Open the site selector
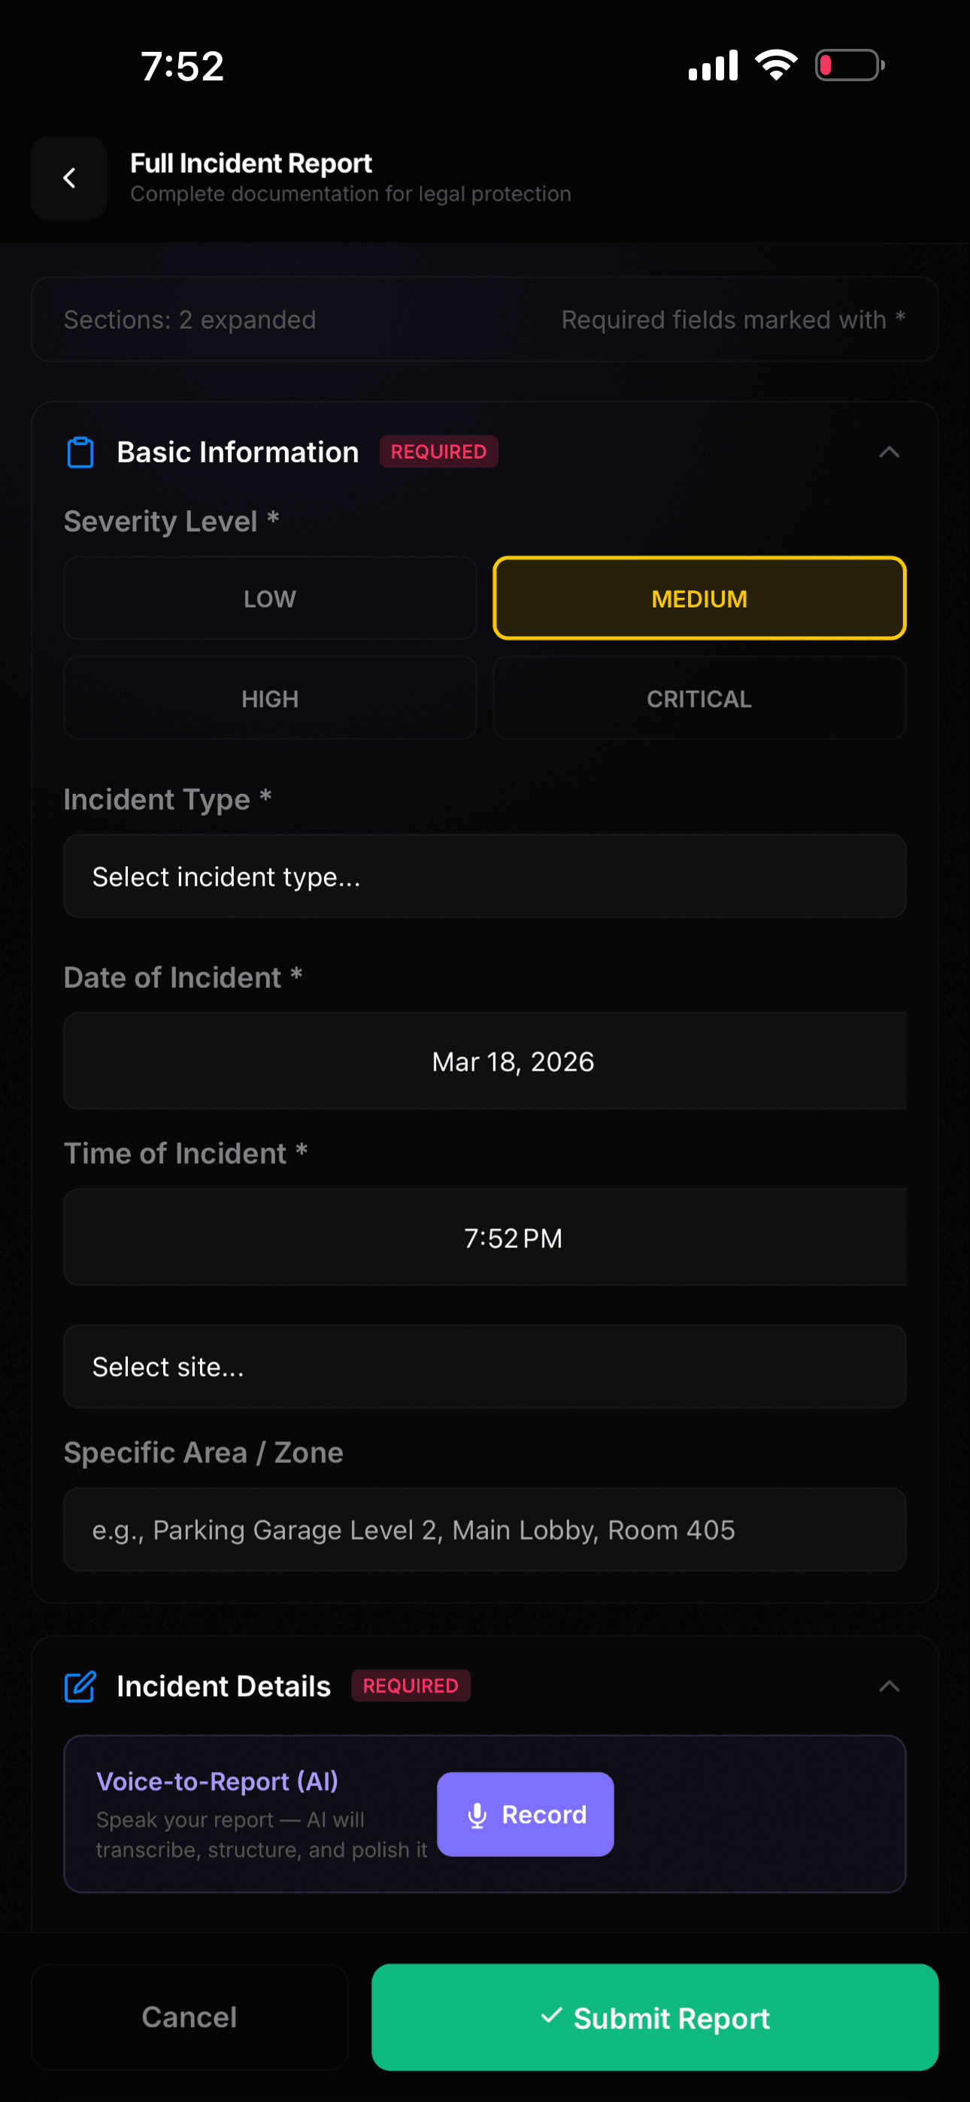 tap(485, 1366)
